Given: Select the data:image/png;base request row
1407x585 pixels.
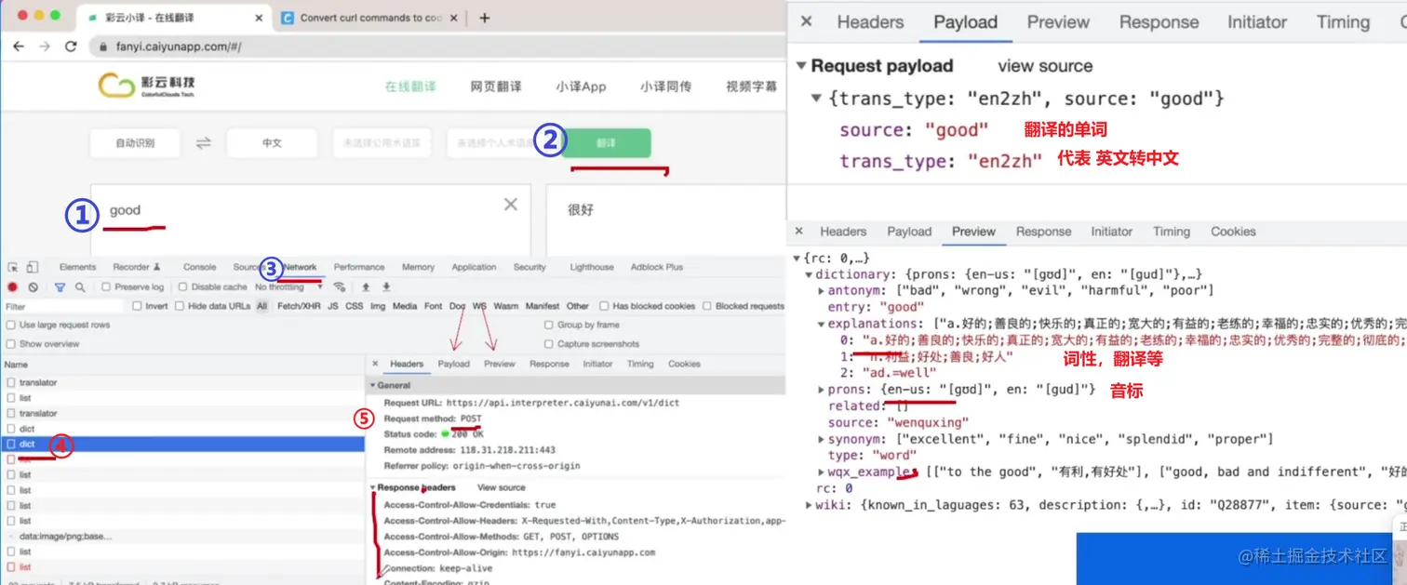Looking at the screenshot, I should [x=183, y=537].
